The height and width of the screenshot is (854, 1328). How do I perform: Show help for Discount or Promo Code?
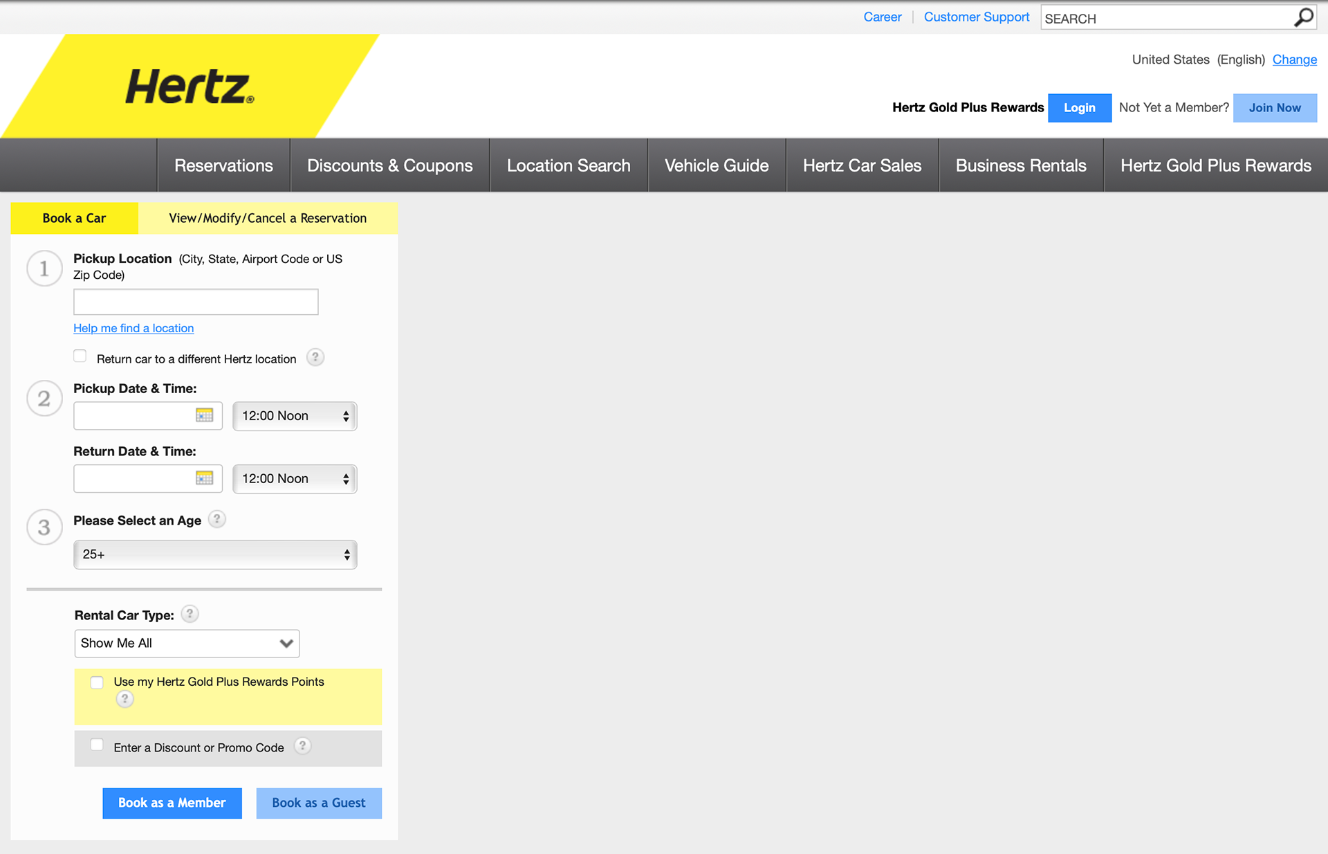(x=302, y=746)
